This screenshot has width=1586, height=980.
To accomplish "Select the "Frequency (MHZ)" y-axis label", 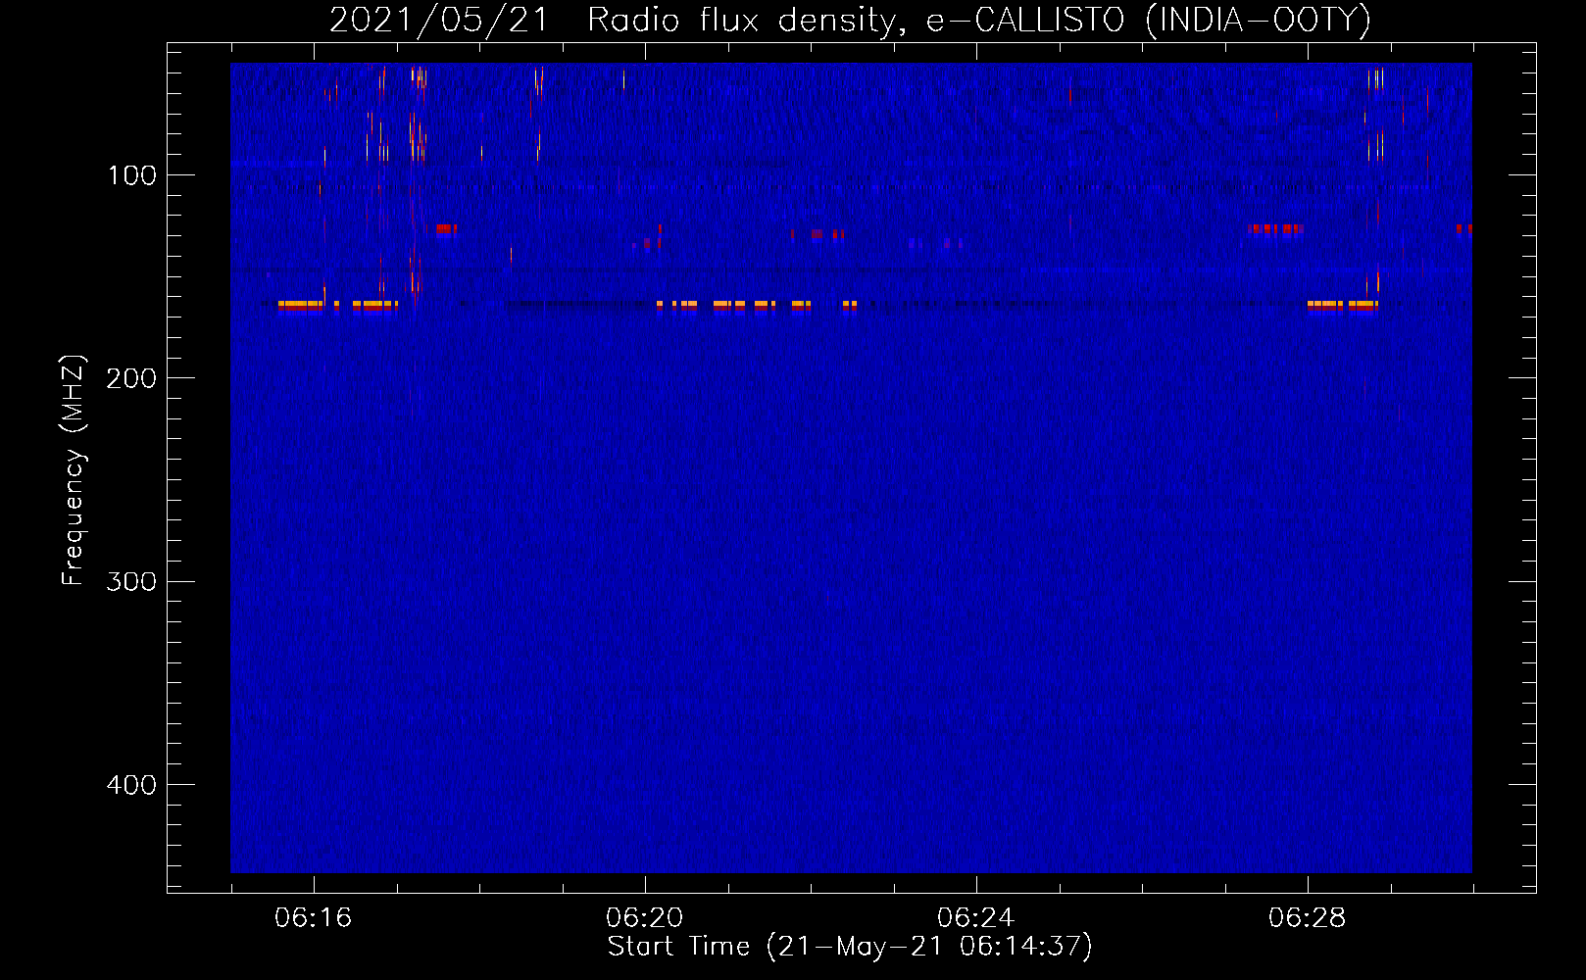I will tap(74, 470).
